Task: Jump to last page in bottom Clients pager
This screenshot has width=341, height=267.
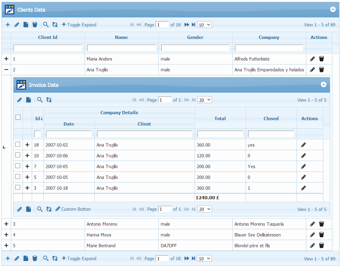Action: (x=193, y=258)
